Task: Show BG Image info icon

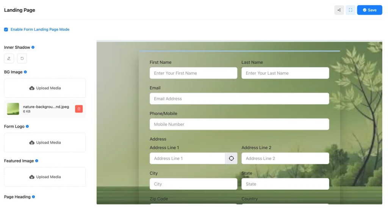Action: [x=25, y=72]
